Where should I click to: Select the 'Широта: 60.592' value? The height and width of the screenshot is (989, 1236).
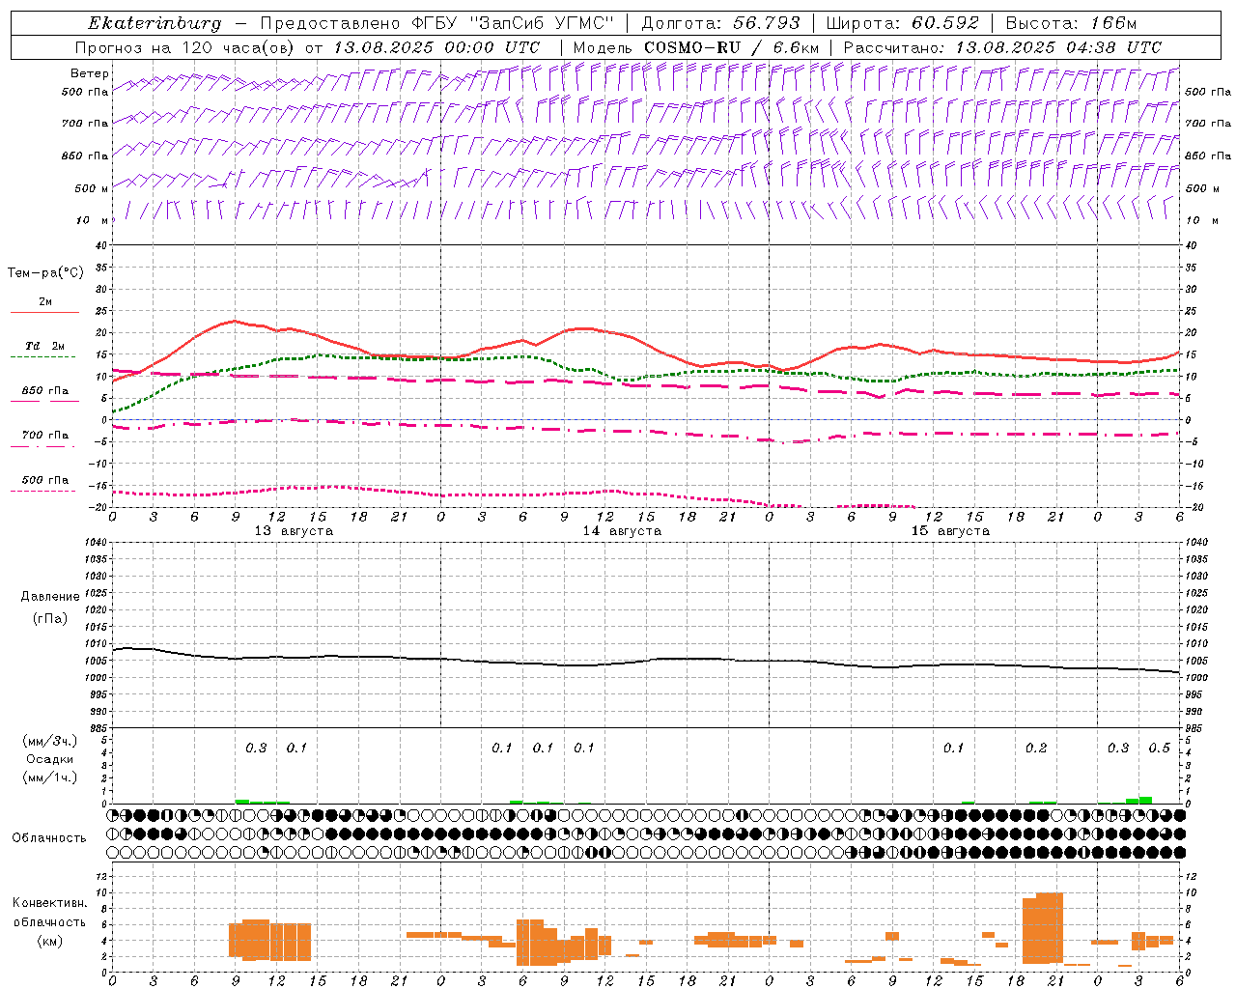(x=902, y=23)
